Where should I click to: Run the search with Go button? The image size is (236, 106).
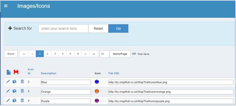coord(118,28)
